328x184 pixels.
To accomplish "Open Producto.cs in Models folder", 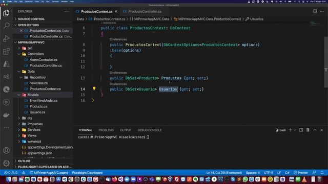I will [38, 106].
